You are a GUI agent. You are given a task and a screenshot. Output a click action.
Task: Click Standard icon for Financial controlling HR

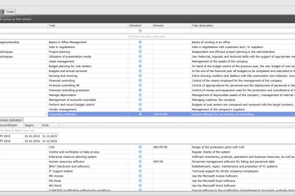(140, 85)
